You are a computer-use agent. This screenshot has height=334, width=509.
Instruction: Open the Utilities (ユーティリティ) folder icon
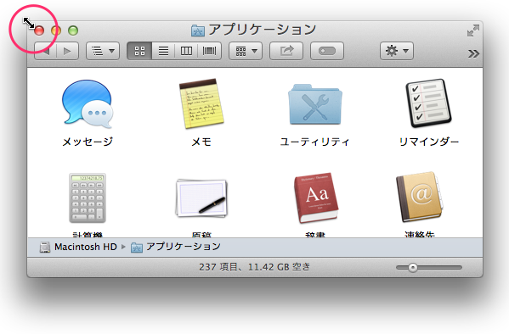point(315,104)
